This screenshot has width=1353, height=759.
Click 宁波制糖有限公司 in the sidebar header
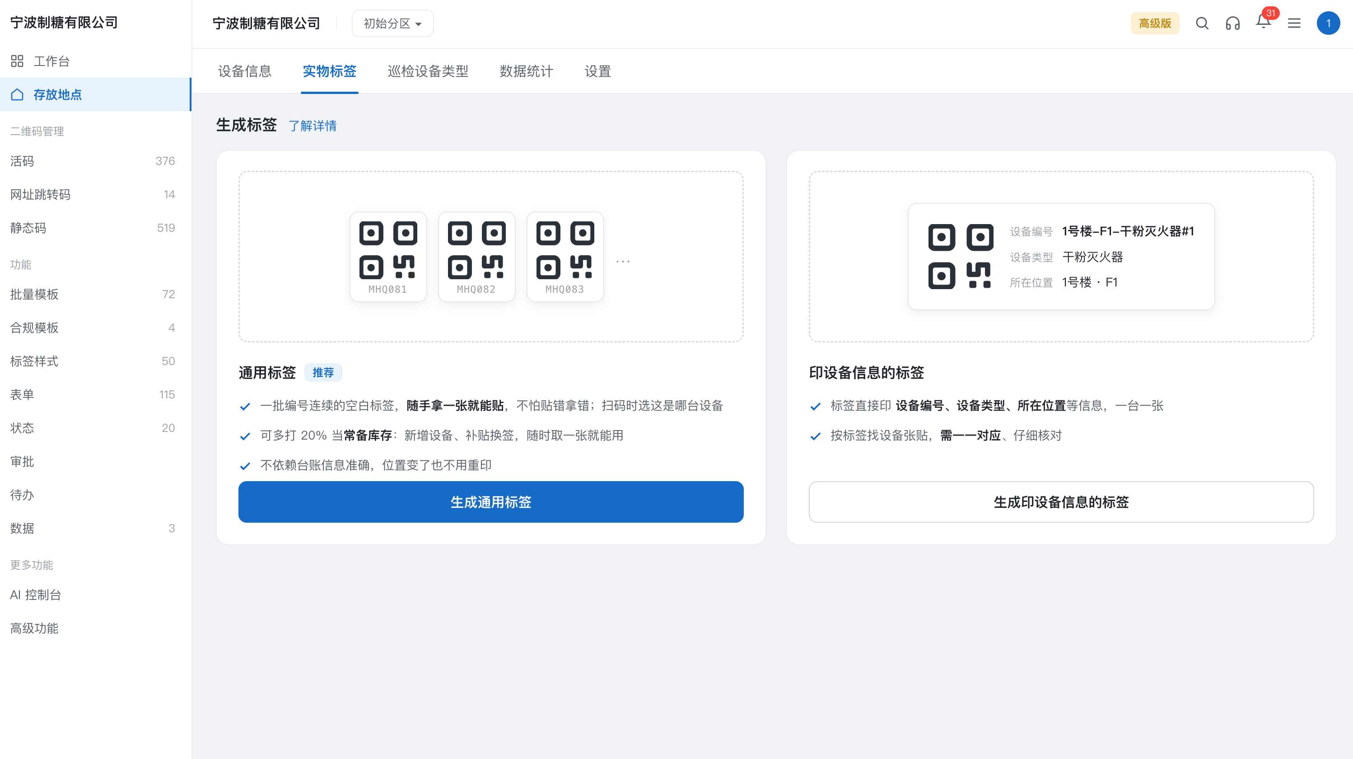coord(64,23)
